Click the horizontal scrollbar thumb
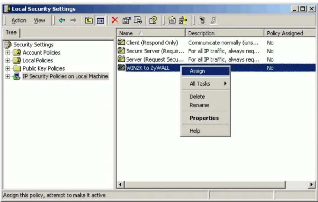 point(205,185)
